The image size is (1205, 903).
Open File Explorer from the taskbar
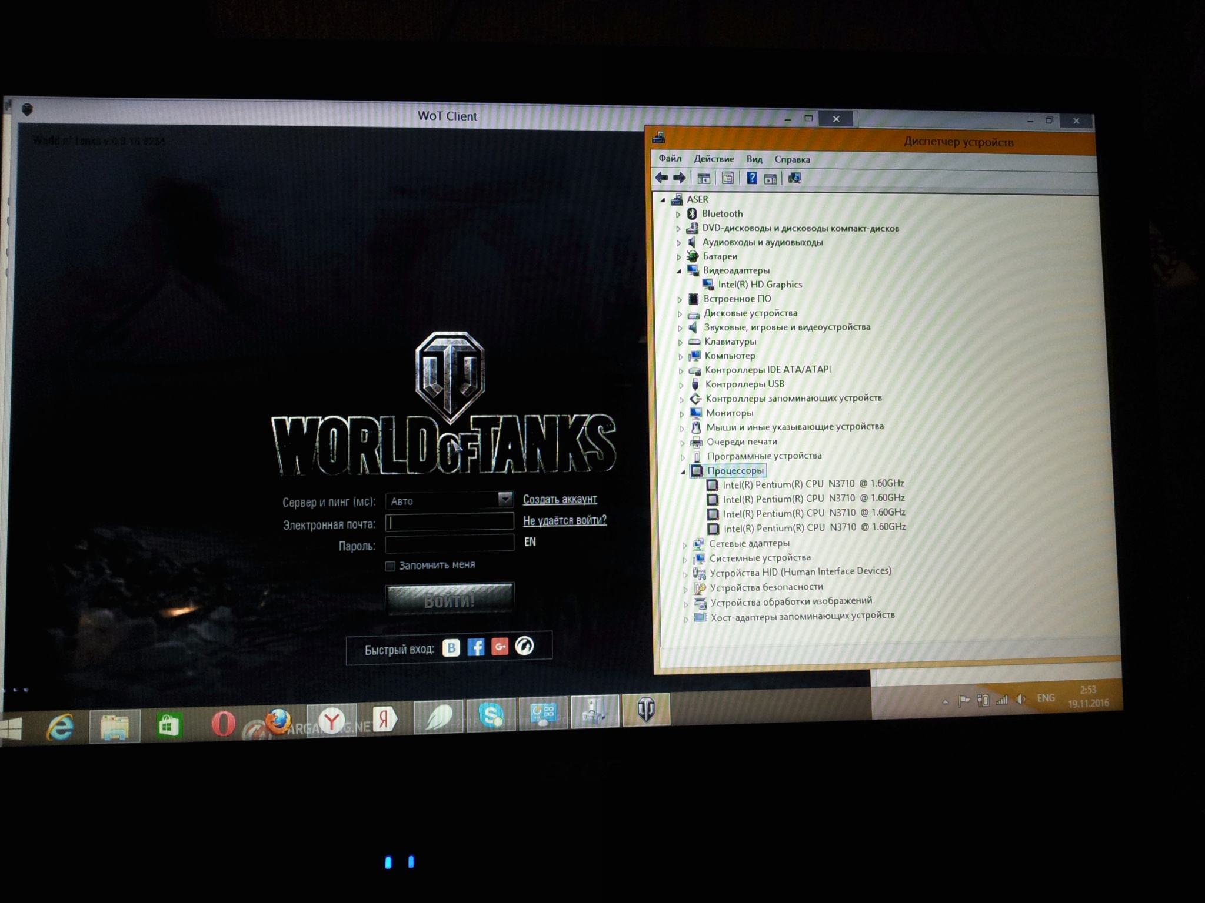tap(115, 727)
